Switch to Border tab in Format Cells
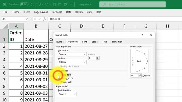Image resolution: width=182 pixels, height=102 pixels. tap(95, 42)
